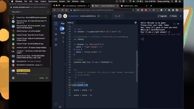Click the code editor vertical scrollbar

[137, 66]
